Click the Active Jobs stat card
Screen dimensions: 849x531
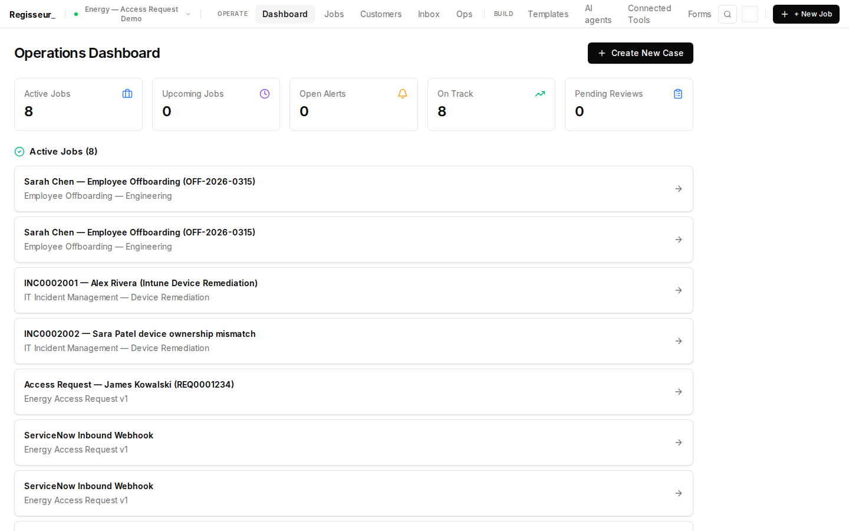(x=78, y=104)
